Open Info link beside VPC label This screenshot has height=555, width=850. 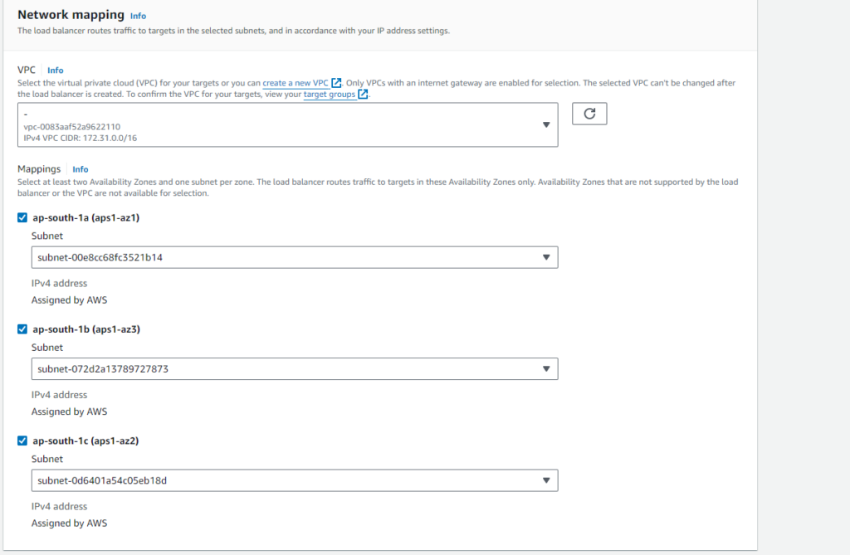pyautogui.click(x=56, y=71)
